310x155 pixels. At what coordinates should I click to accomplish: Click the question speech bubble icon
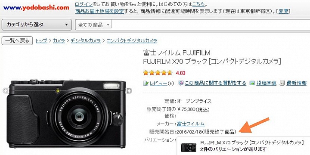click(181, 83)
